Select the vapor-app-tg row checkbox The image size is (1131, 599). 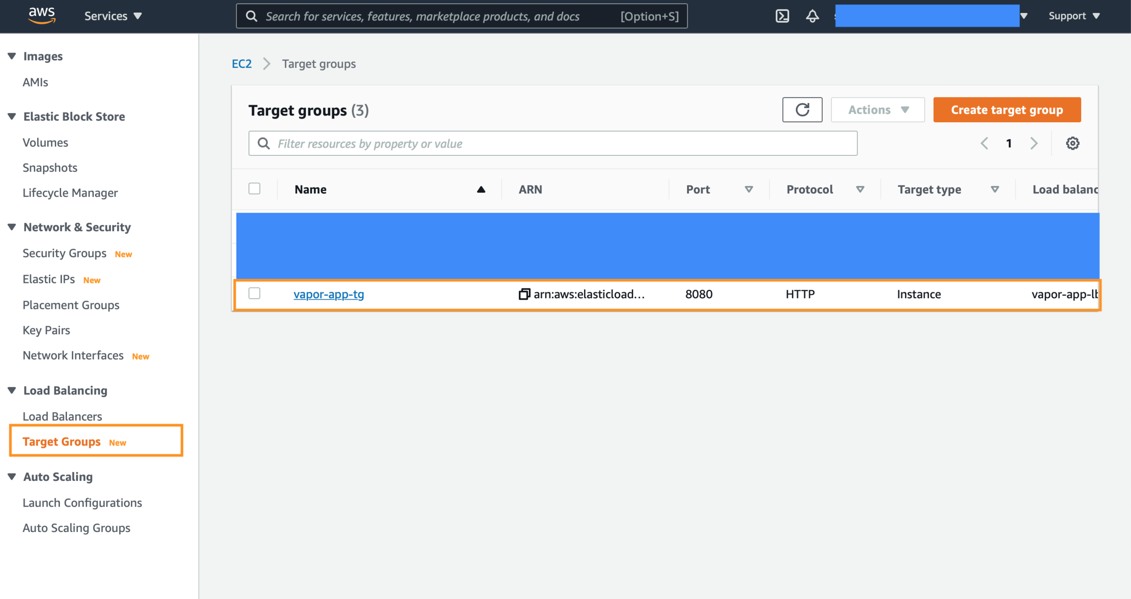(254, 293)
